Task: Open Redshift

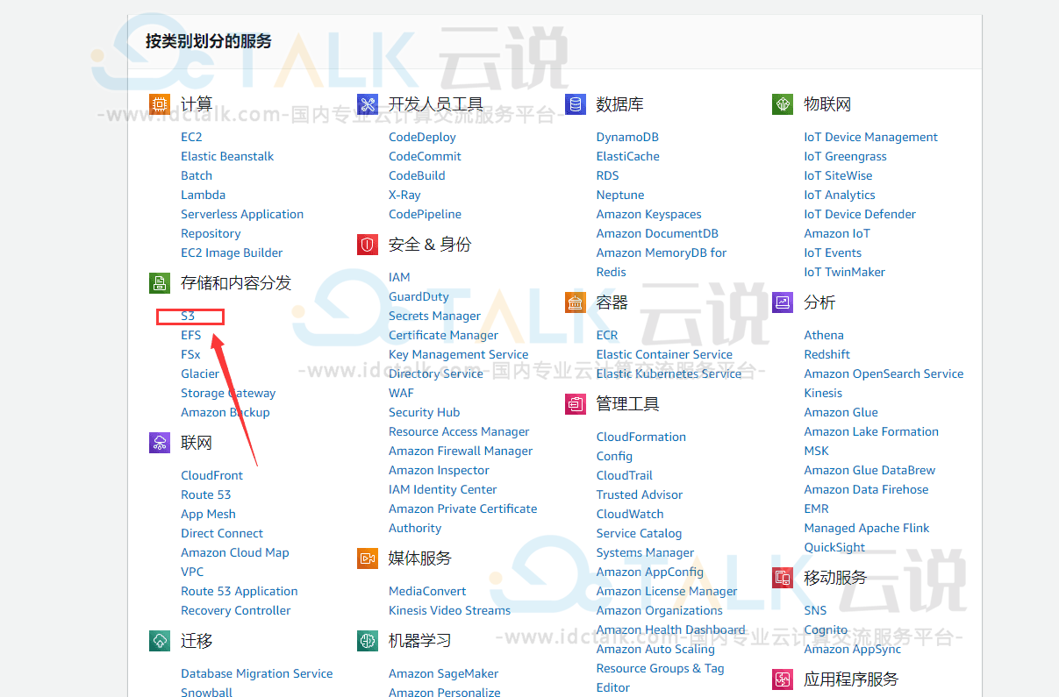Action: [x=827, y=354]
